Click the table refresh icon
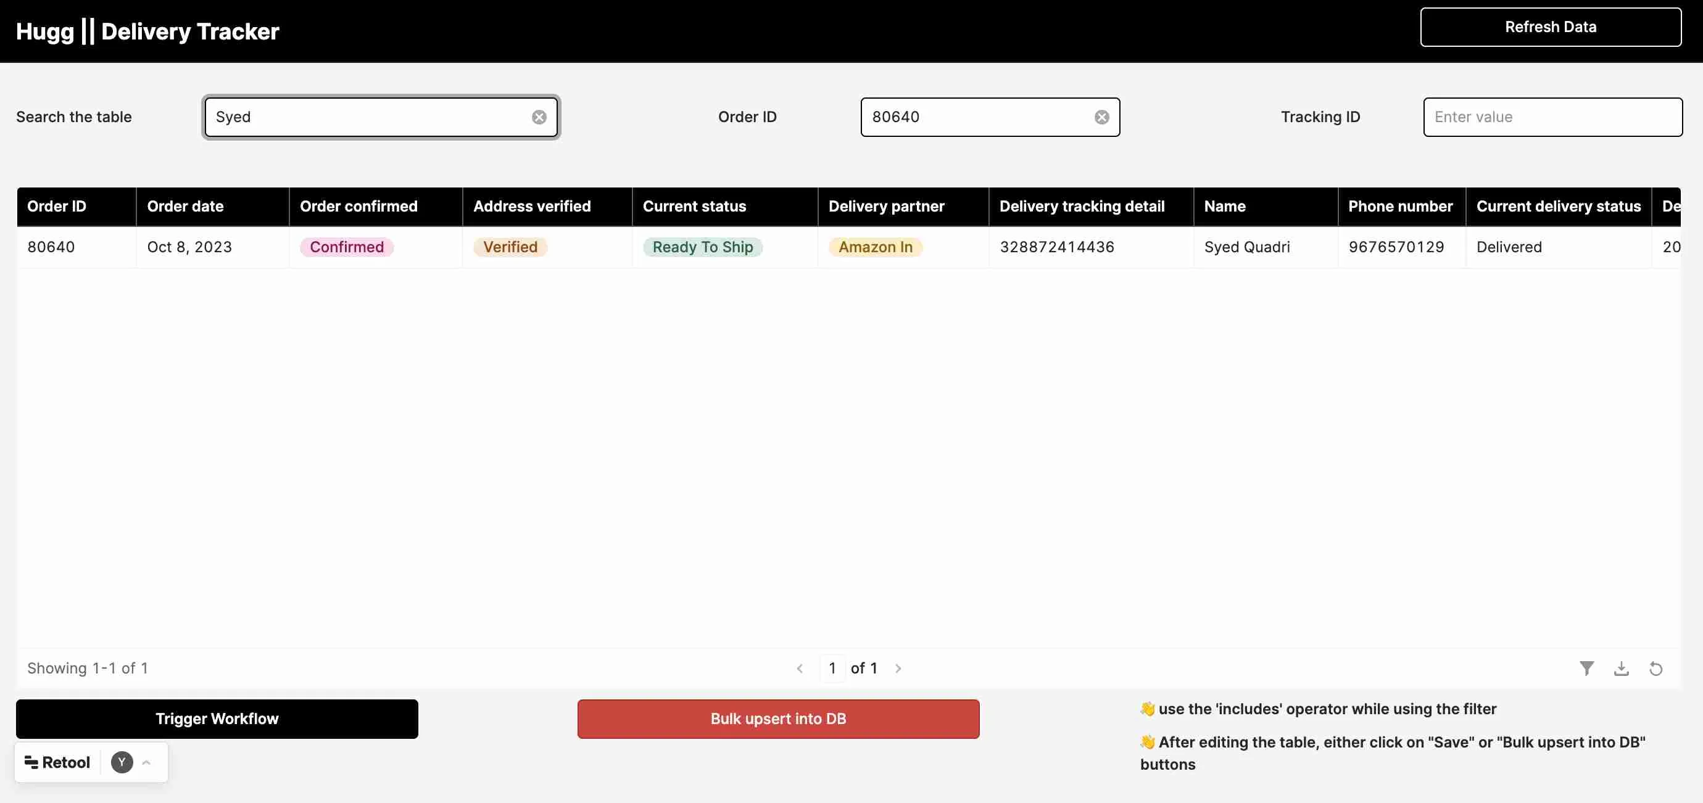Viewport: 1703px width, 803px height. point(1655,668)
